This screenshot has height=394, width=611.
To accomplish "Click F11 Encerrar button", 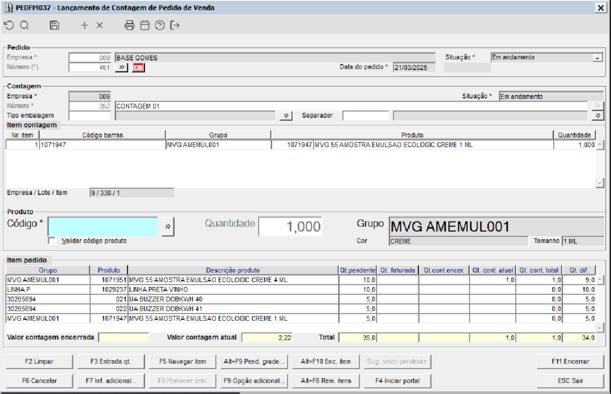I will point(570,361).
